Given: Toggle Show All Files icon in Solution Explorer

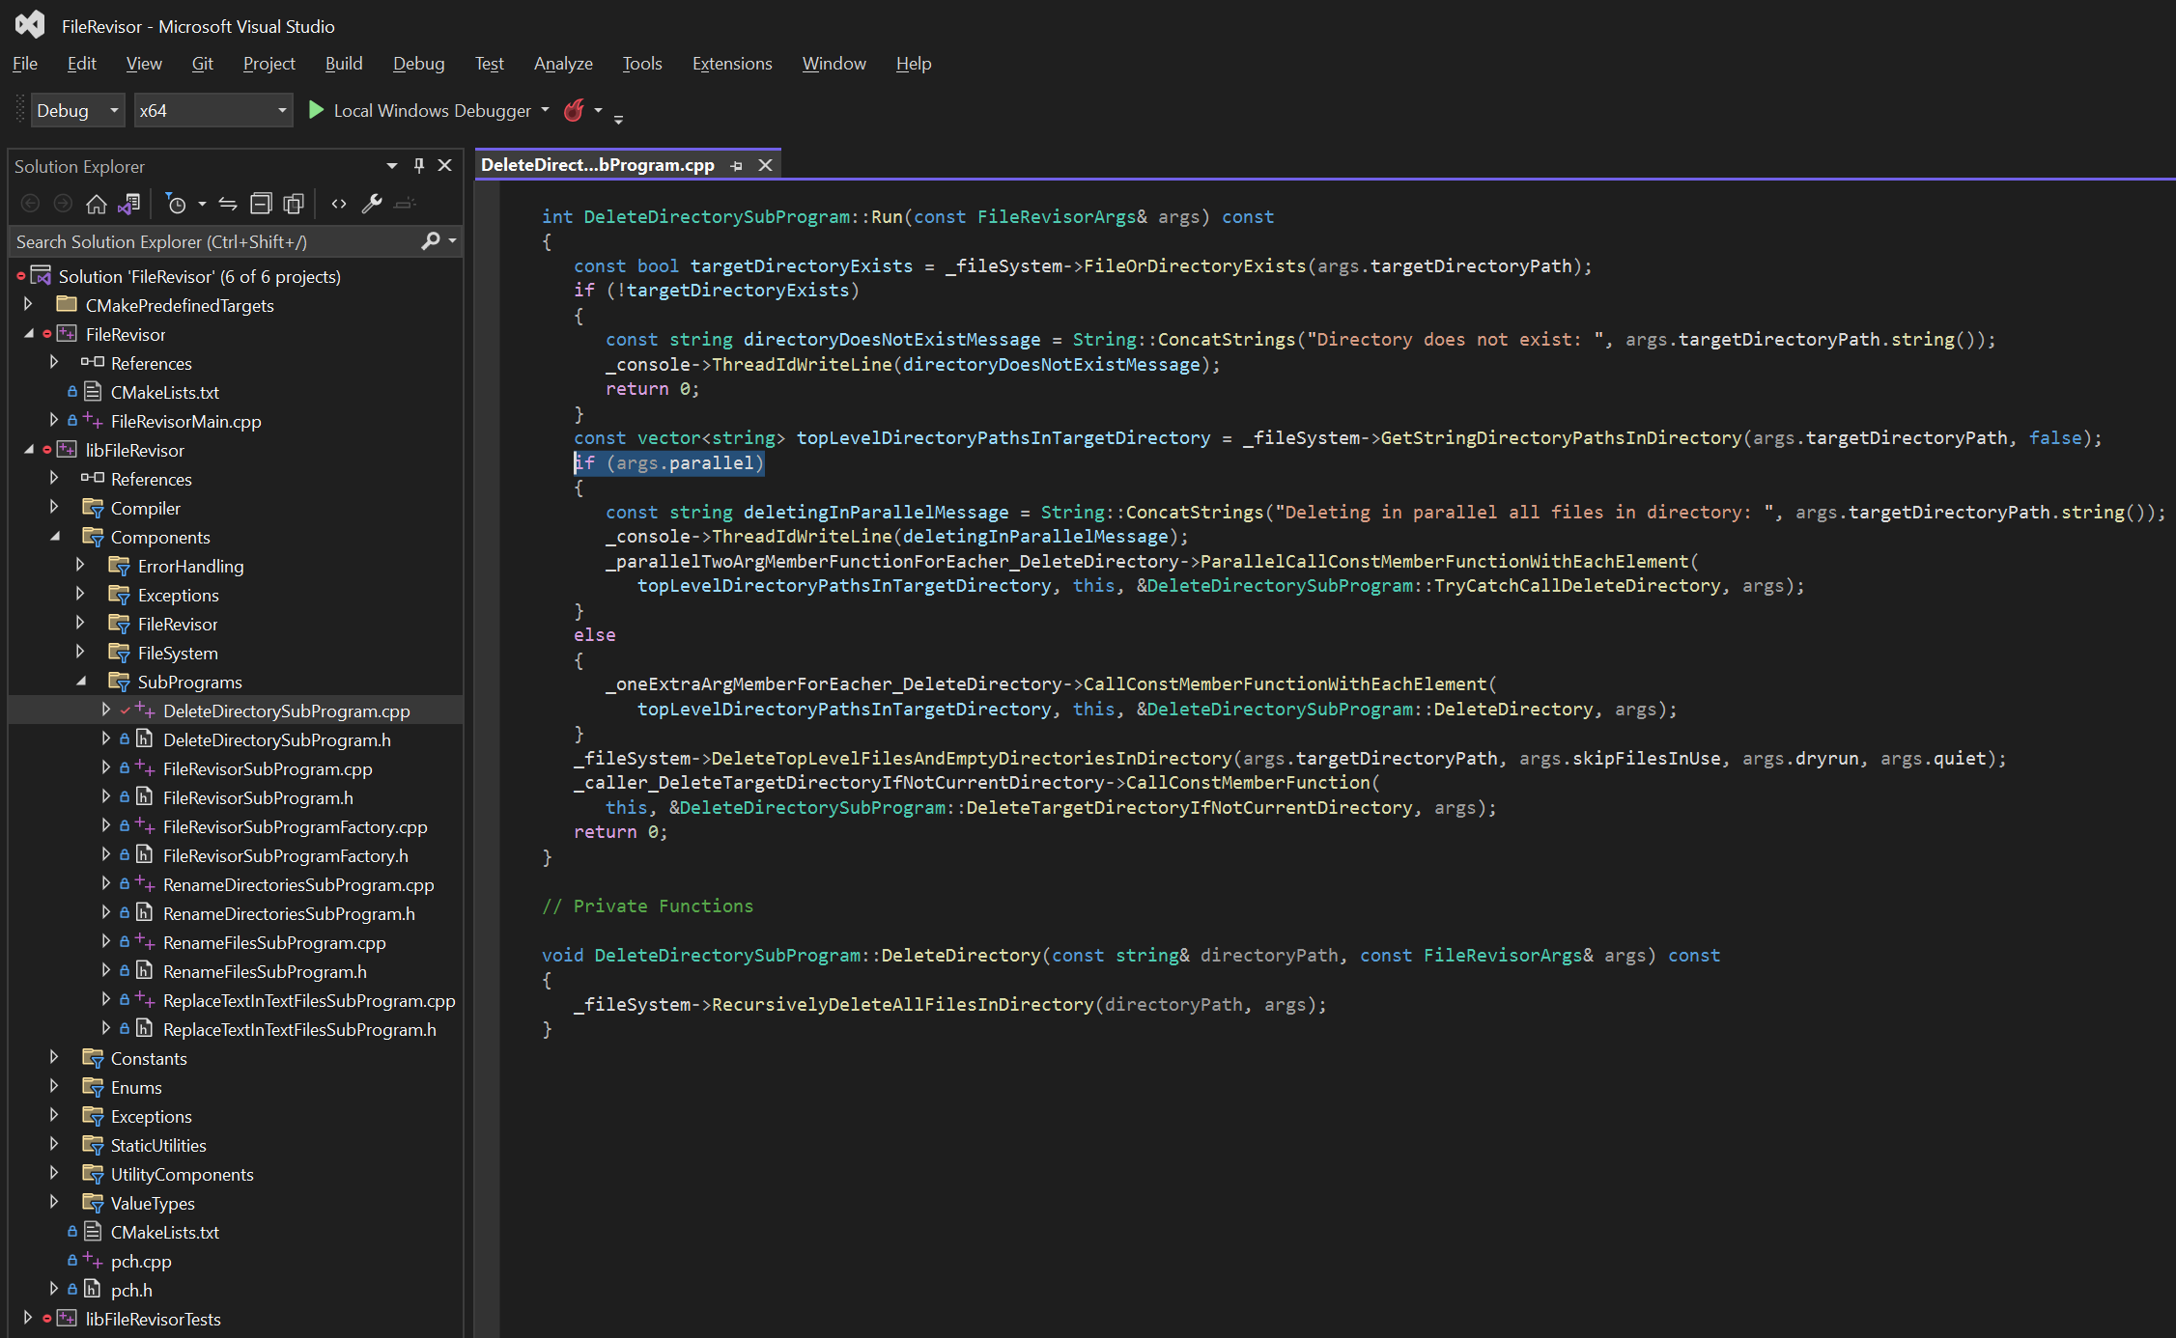Looking at the screenshot, I should pyautogui.click(x=294, y=204).
